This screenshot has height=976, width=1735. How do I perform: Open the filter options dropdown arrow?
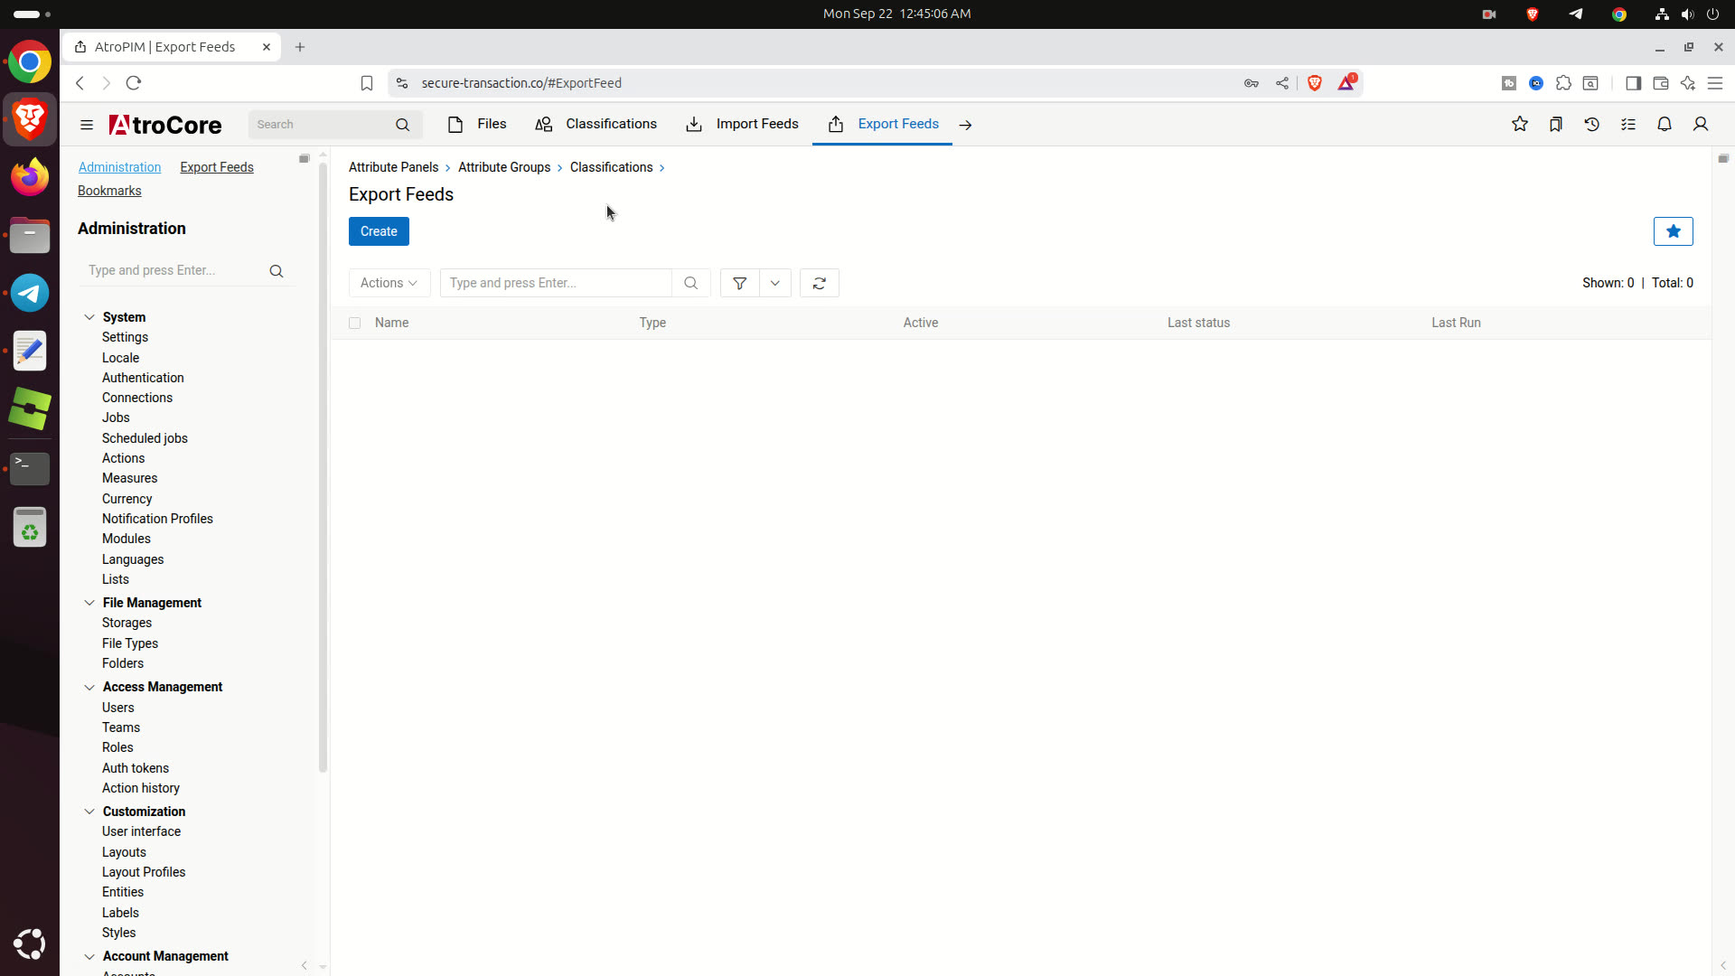pos(775,283)
